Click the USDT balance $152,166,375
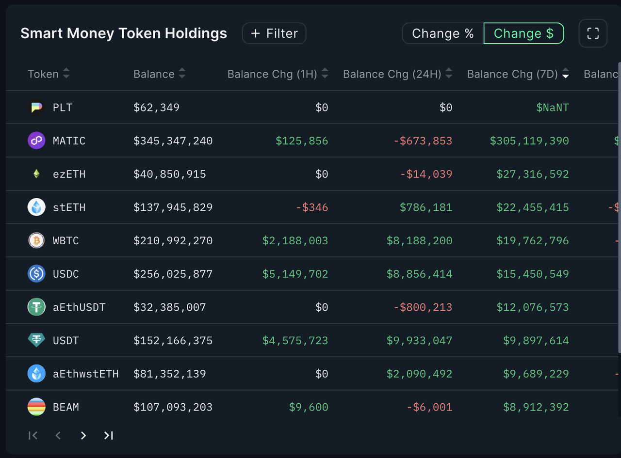Screen dimensions: 621x458 [x=173, y=341]
